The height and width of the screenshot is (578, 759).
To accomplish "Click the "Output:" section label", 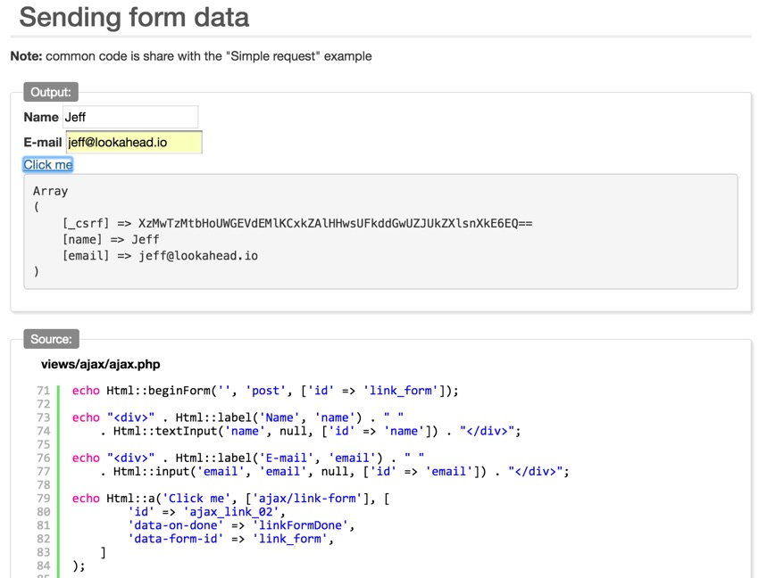I will pos(51,92).
